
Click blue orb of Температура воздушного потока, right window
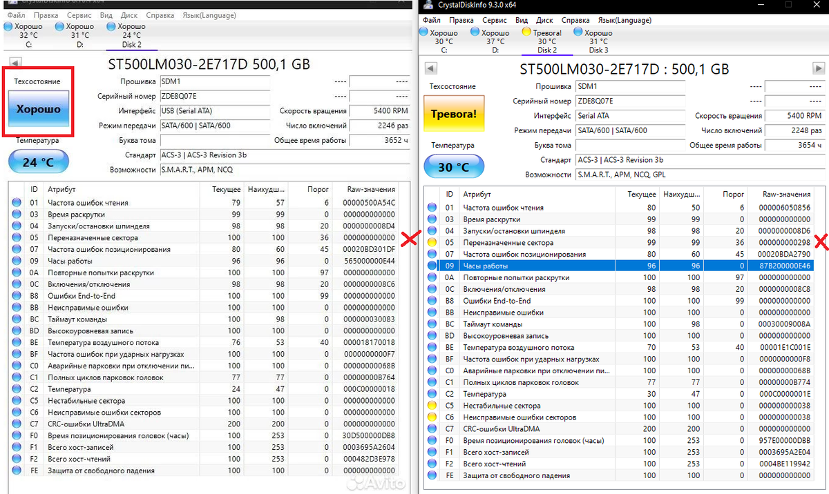[432, 348]
